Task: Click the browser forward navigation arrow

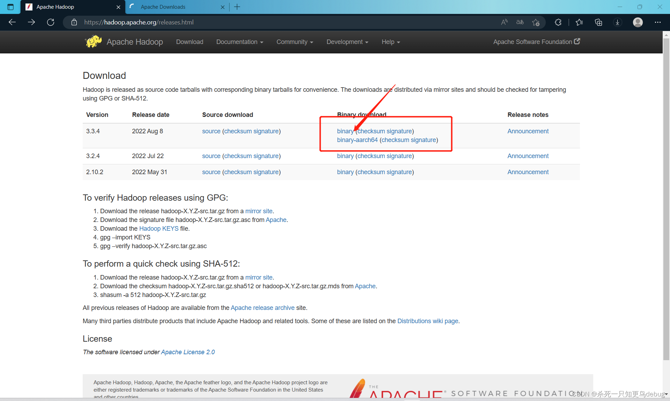Action: [x=31, y=22]
